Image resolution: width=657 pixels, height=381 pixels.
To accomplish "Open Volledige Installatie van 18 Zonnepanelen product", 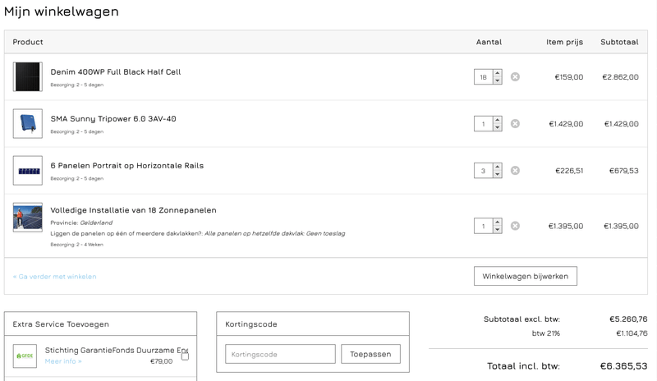I will click(133, 210).
